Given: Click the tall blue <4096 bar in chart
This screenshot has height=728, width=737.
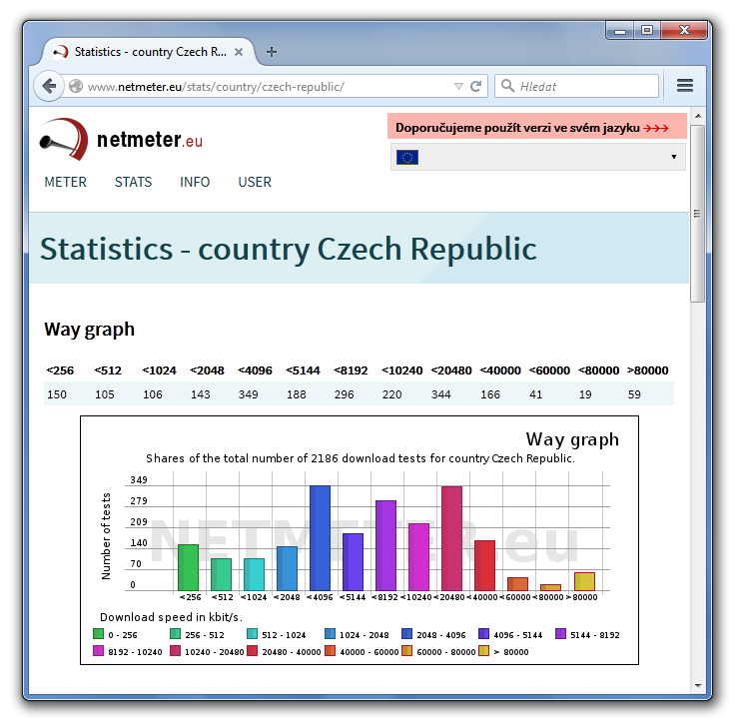Looking at the screenshot, I should 320,537.
